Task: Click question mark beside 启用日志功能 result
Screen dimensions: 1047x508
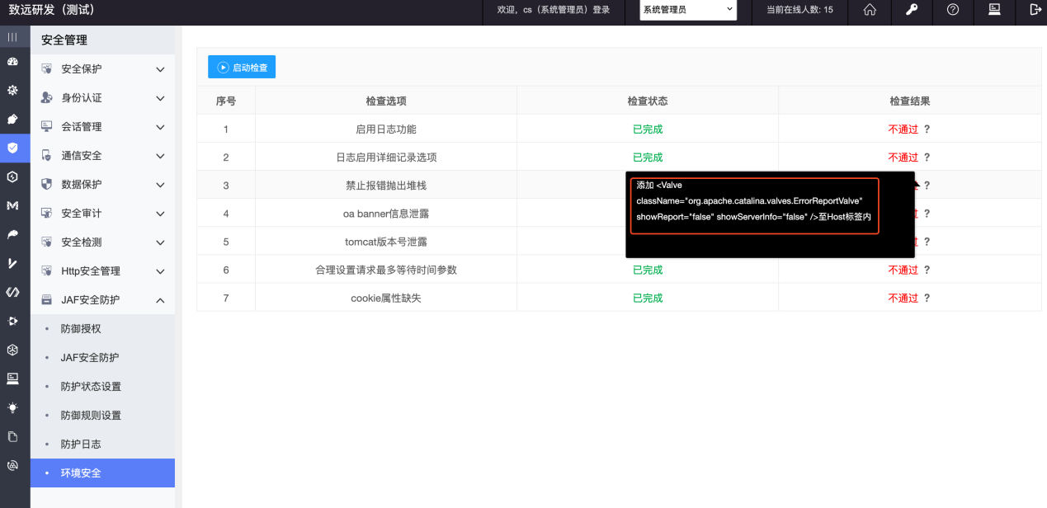Action: coord(927,129)
